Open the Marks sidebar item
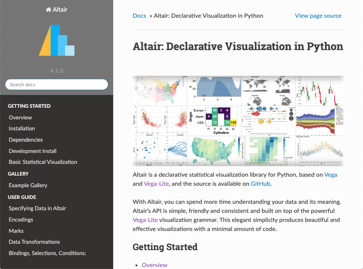 coord(16,231)
